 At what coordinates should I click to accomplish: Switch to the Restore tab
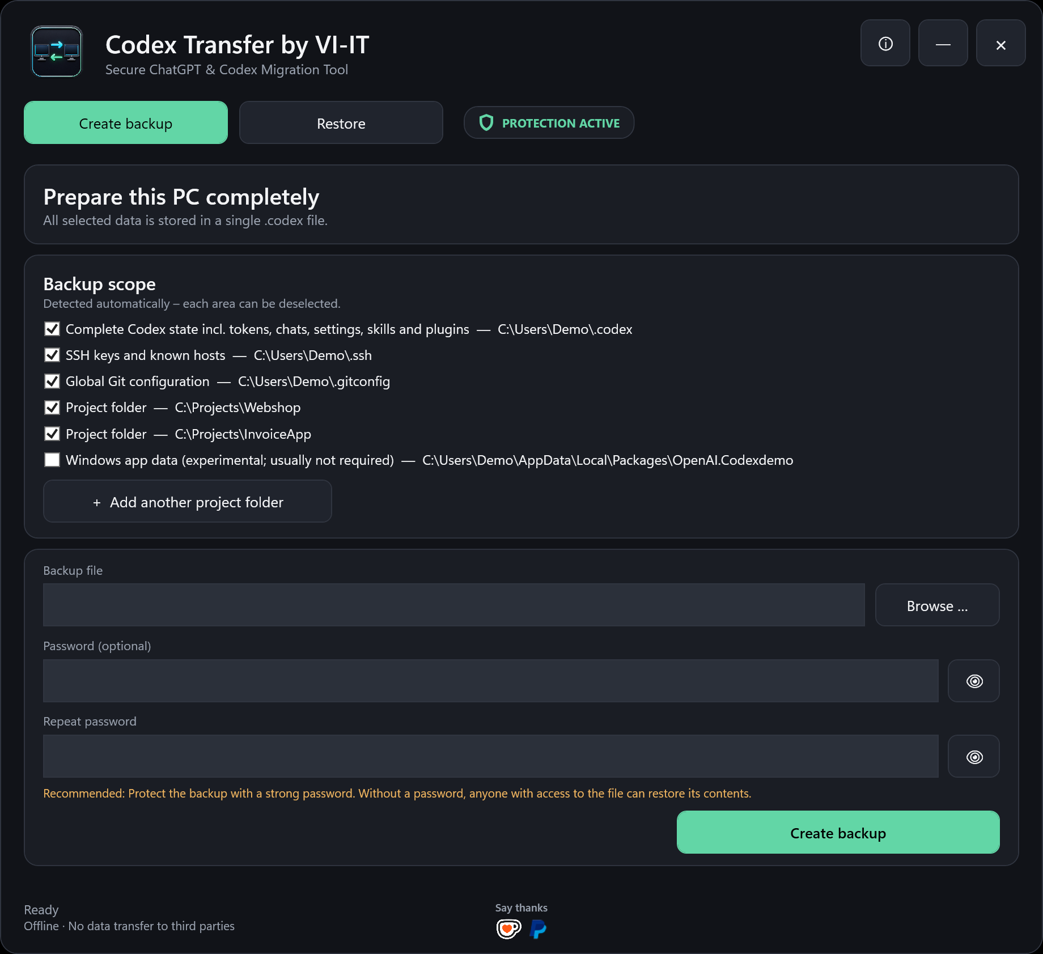pyautogui.click(x=341, y=123)
